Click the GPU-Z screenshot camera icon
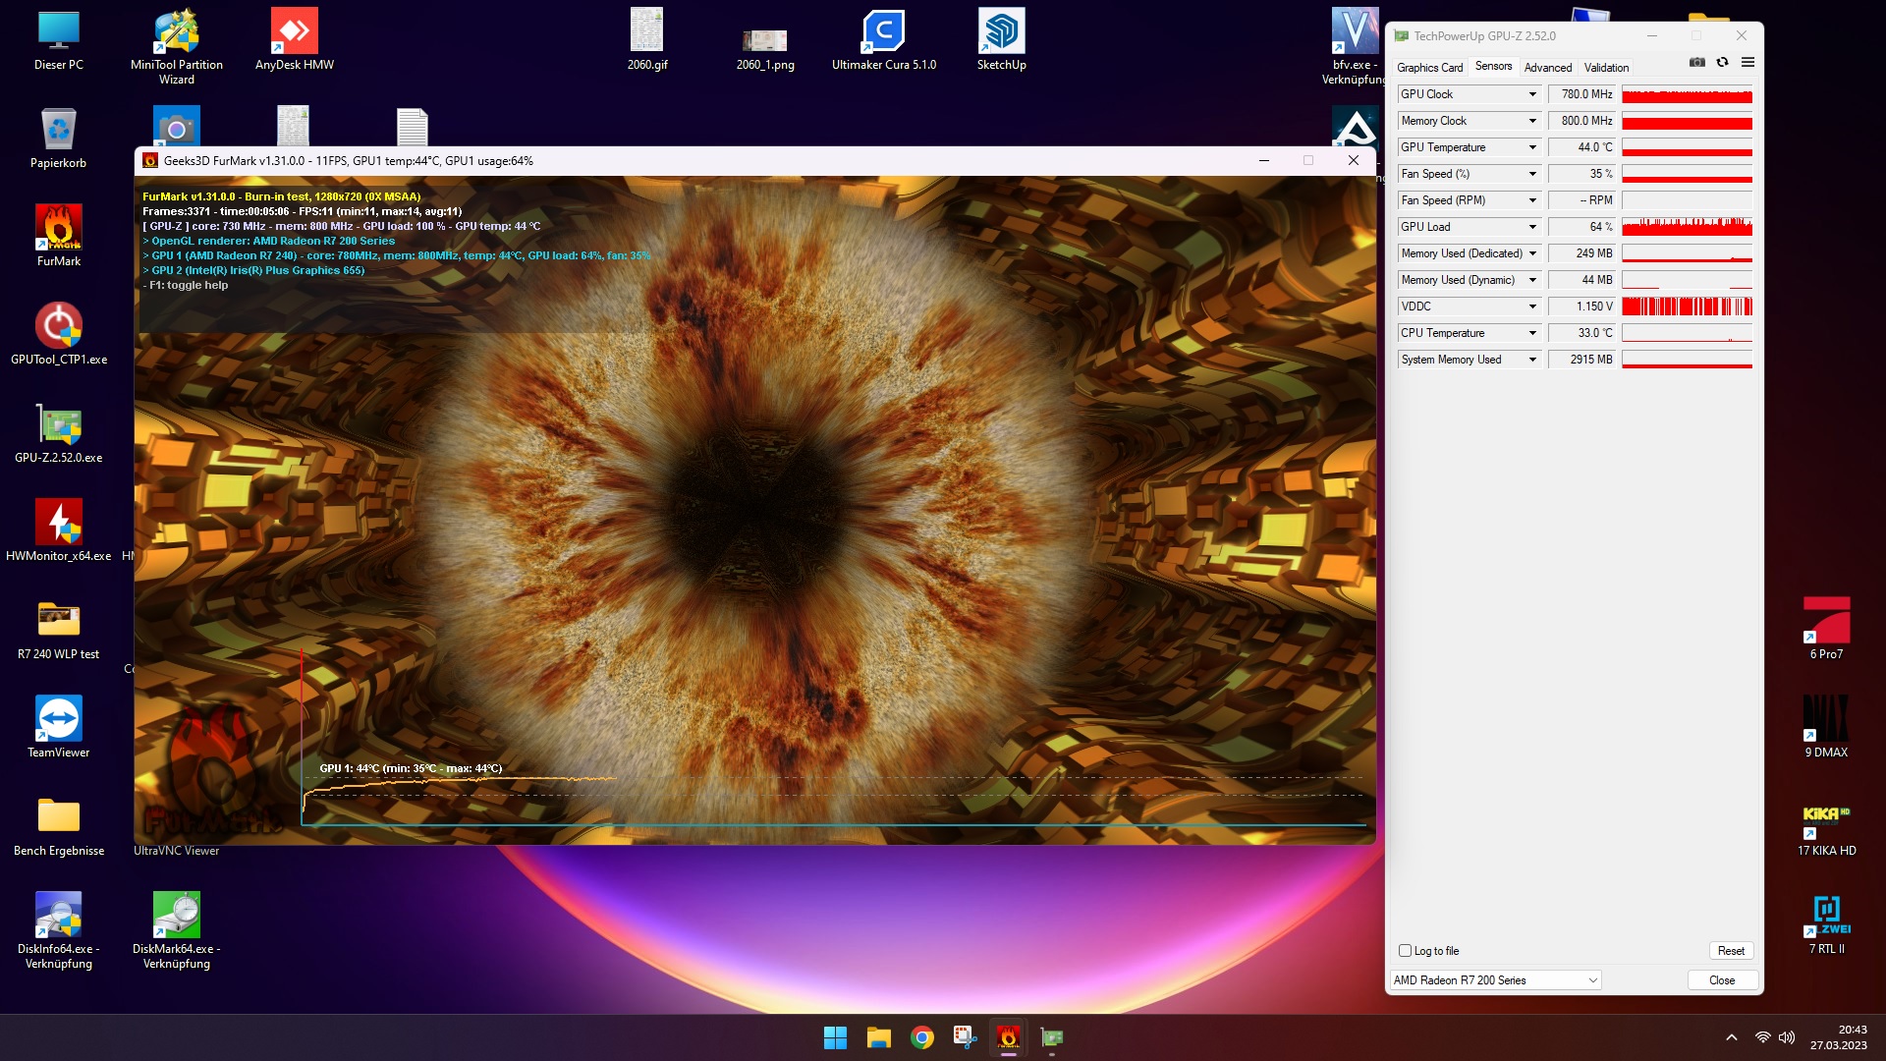Image resolution: width=1886 pixels, height=1061 pixels. [x=1696, y=62]
